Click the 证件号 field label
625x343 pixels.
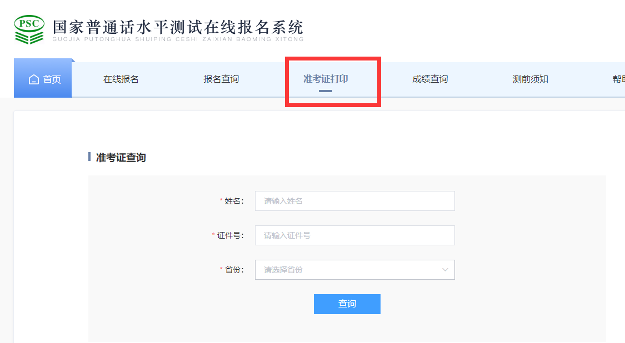click(229, 235)
